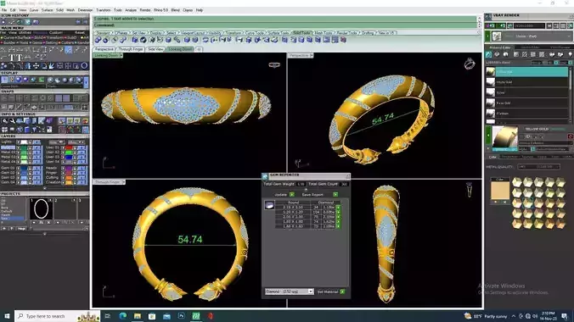This screenshot has height=322, width=574.
Task: Click the last red cube toolbar icon
Action: pyautogui.click(x=343, y=40)
